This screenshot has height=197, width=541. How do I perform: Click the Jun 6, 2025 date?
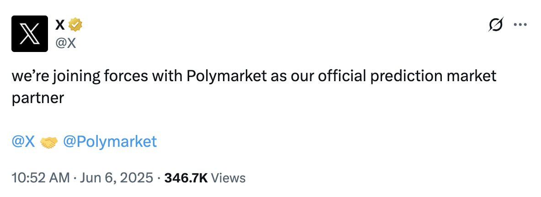(117, 178)
